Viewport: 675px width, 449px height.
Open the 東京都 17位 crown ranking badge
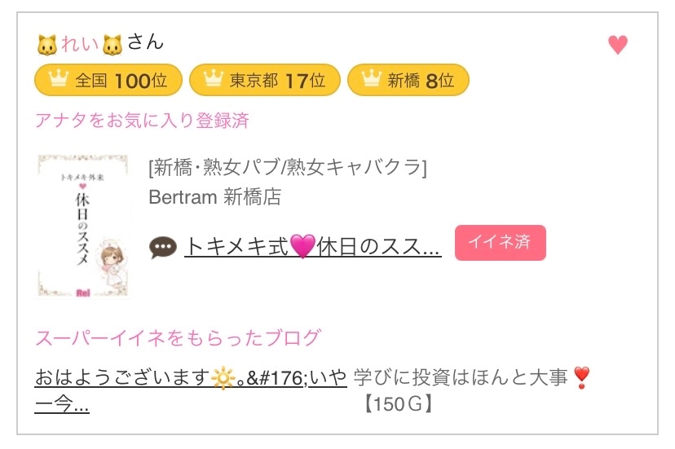[265, 81]
